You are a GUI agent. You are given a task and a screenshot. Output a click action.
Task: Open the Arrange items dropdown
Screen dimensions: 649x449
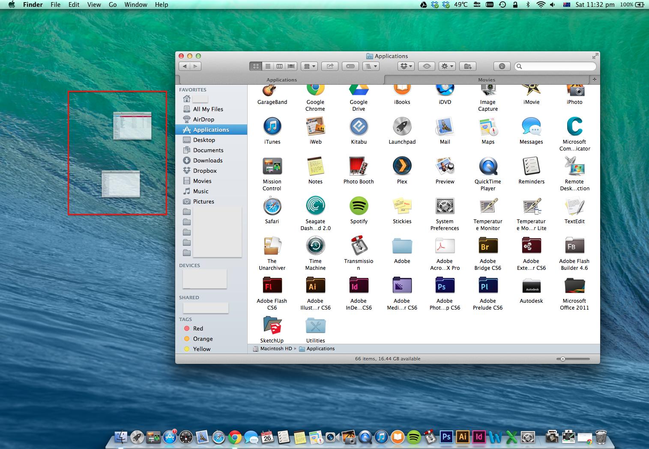309,66
